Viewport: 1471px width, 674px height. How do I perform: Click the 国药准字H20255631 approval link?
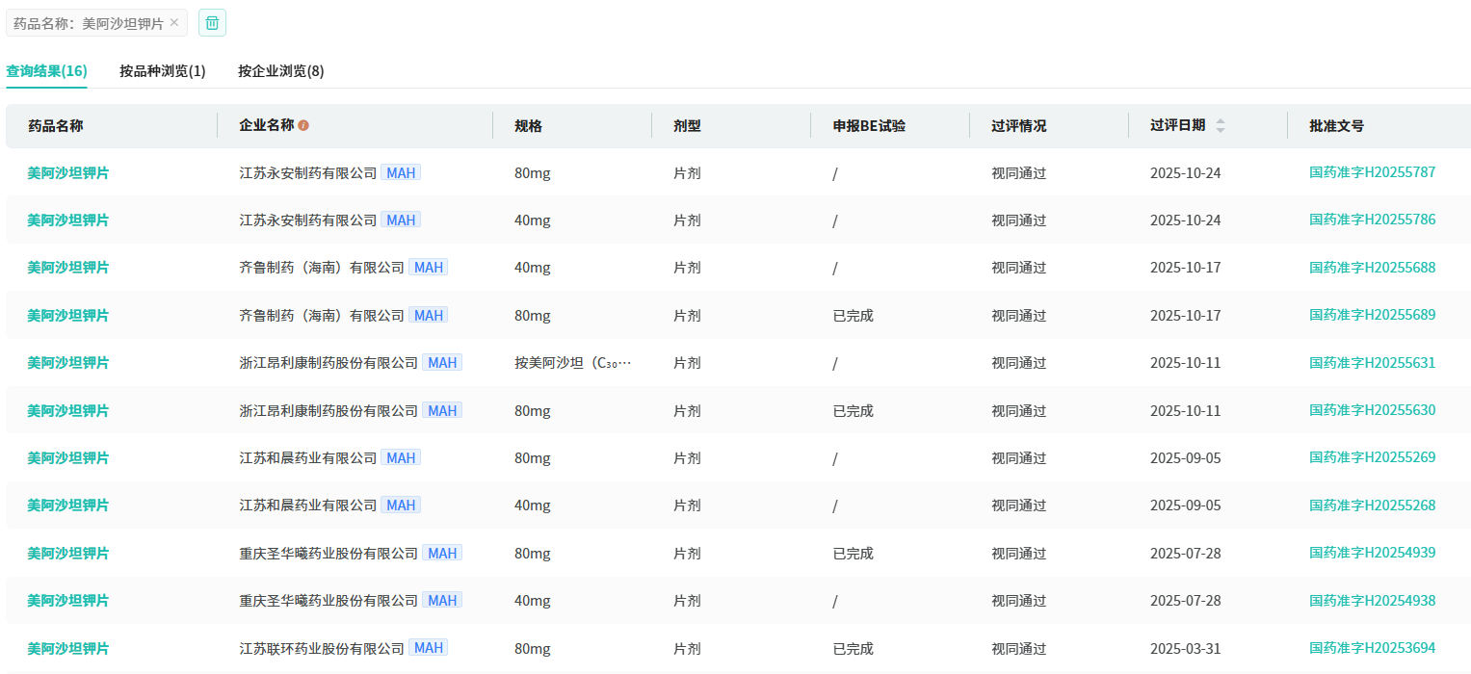pyautogui.click(x=1372, y=363)
